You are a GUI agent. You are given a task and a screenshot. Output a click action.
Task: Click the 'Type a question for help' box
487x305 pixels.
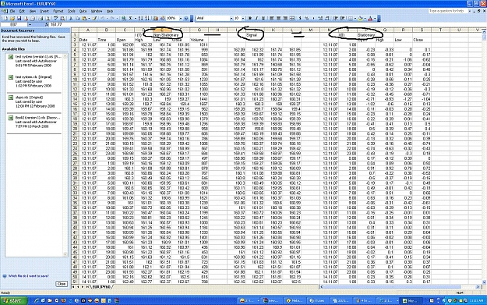(x=447, y=11)
